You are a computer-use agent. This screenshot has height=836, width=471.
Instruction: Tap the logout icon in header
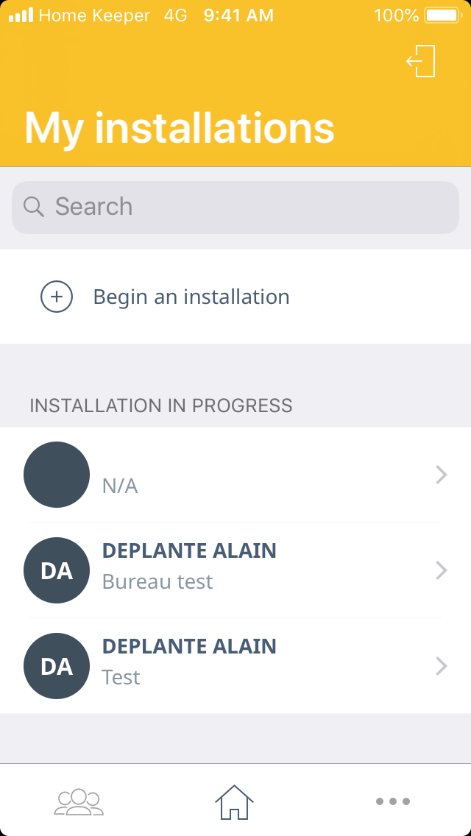[x=422, y=61]
